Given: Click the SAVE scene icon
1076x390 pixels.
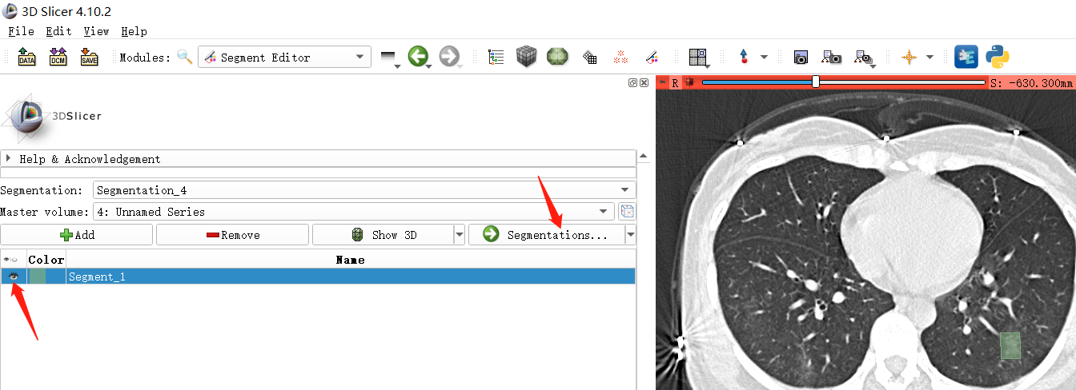Looking at the screenshot, I should click(x=89, y=58).
